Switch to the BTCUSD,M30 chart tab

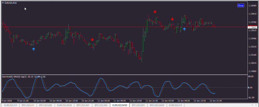click(157, 105)
